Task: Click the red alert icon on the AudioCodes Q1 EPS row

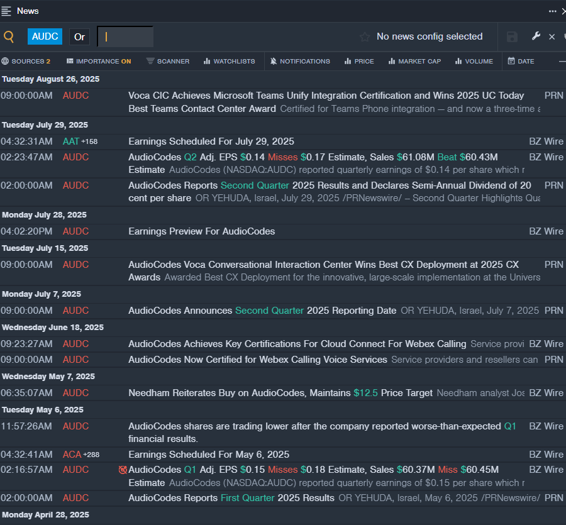Action: (x=123, y=470)
